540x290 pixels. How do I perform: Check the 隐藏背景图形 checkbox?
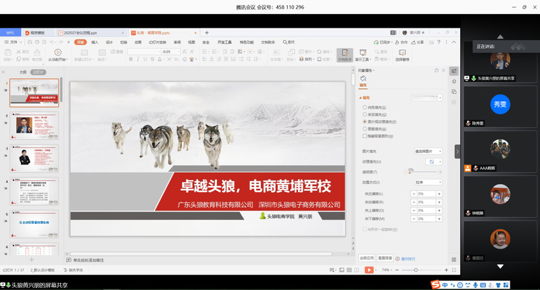tap(364, 136)
